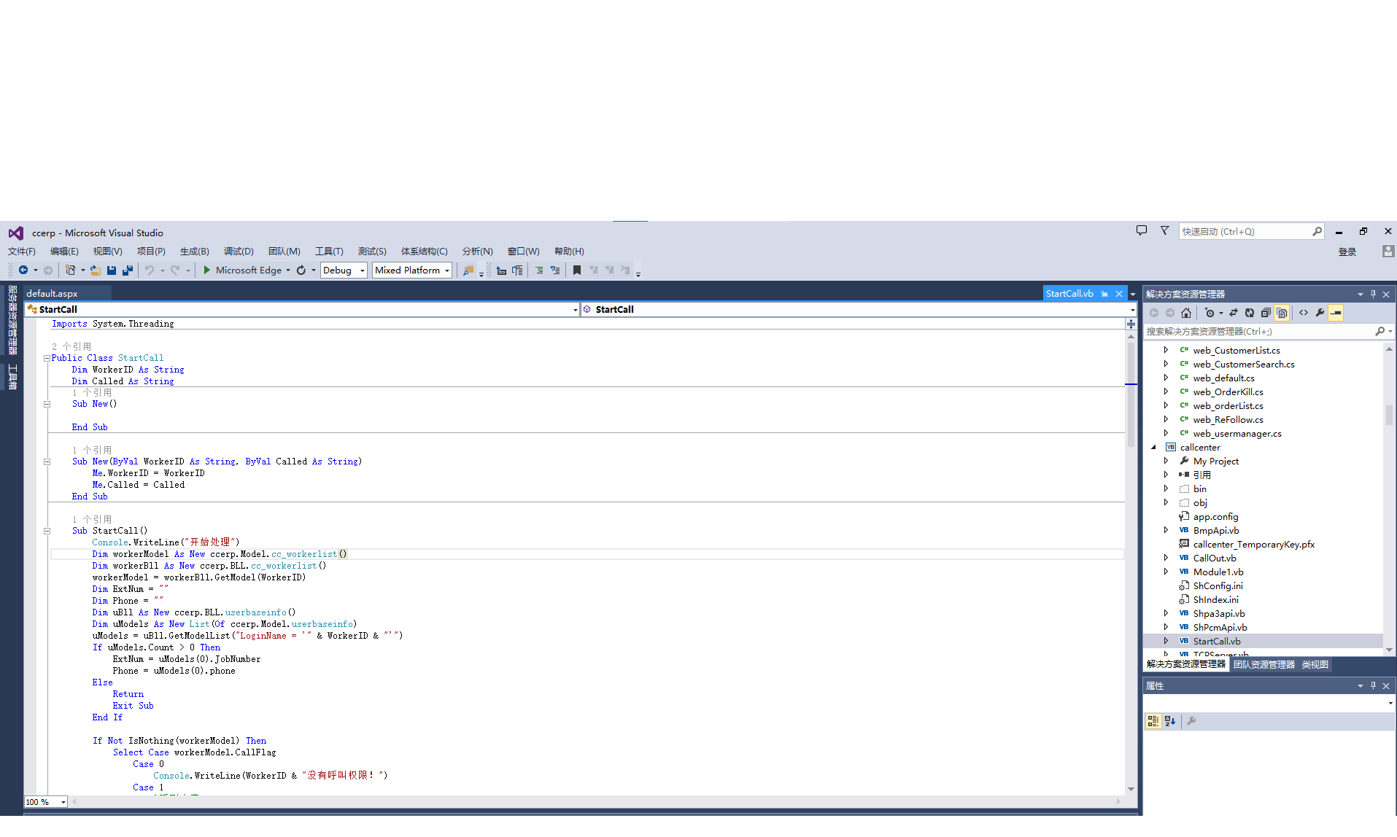Click the notifications filter funnel icon

click(1165, 230)
